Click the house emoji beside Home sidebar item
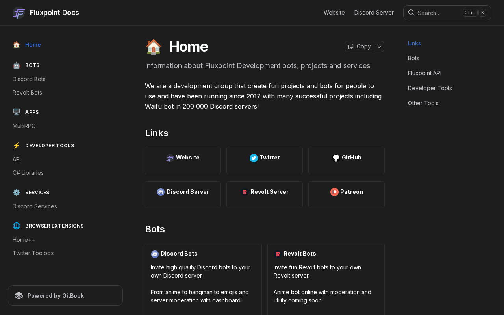 [x=17, y=45]
